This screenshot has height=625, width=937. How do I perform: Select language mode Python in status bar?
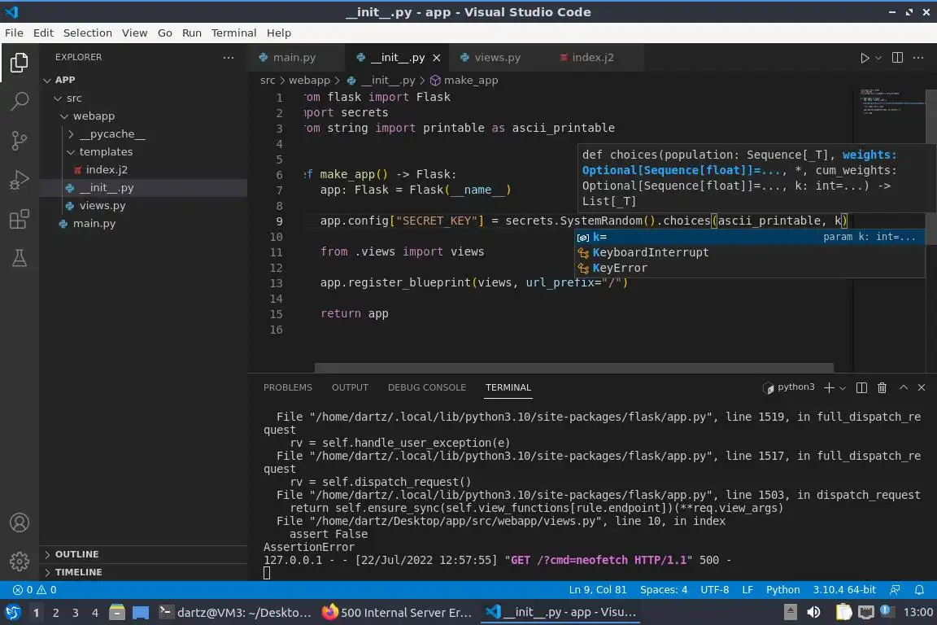782,590
